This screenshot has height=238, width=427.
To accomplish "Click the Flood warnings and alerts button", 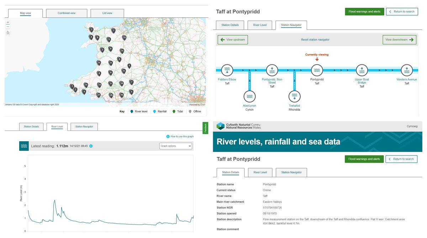I will pos(364,11).
